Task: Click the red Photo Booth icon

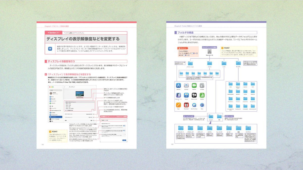Action: pyautogui.click(x=186, y=105)
